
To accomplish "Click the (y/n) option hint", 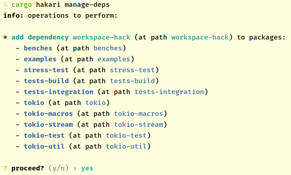I will [58, 168].
